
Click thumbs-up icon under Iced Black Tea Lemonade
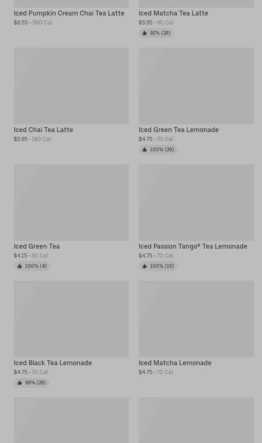(20, 383)
